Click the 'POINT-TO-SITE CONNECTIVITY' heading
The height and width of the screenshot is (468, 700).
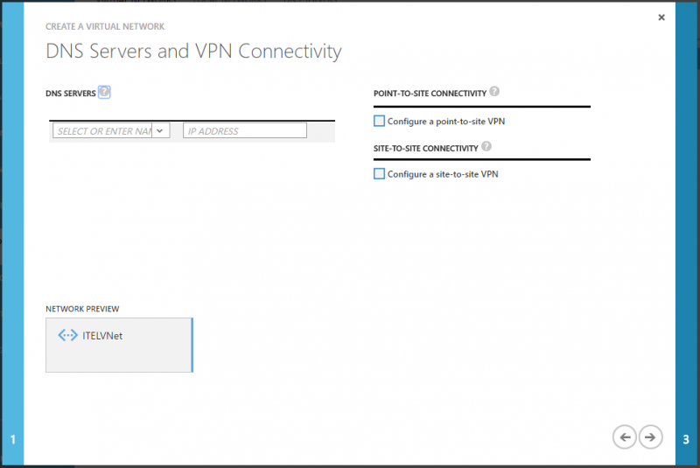(430, 94)
